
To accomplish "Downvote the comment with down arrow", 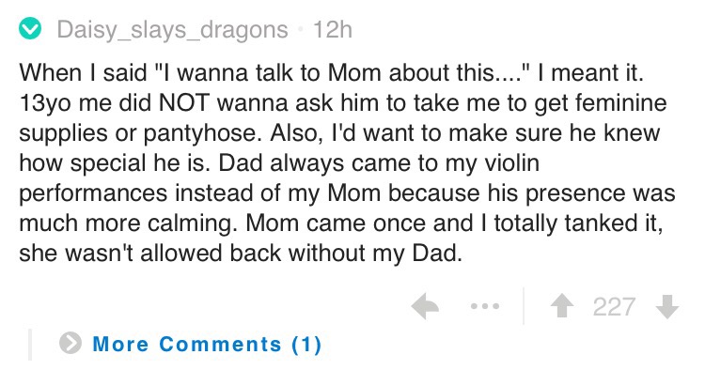I will (x=667, y=307).
